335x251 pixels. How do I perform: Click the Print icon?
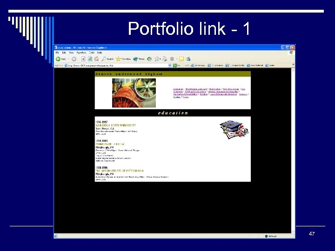(165, 59)
